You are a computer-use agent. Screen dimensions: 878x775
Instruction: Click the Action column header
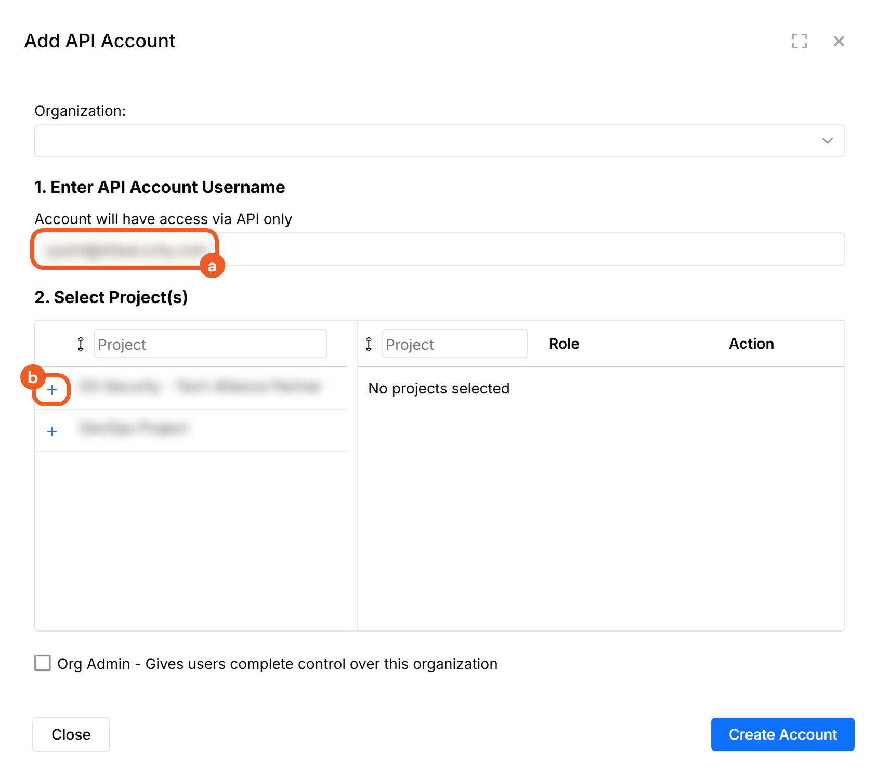click(751, 344)
